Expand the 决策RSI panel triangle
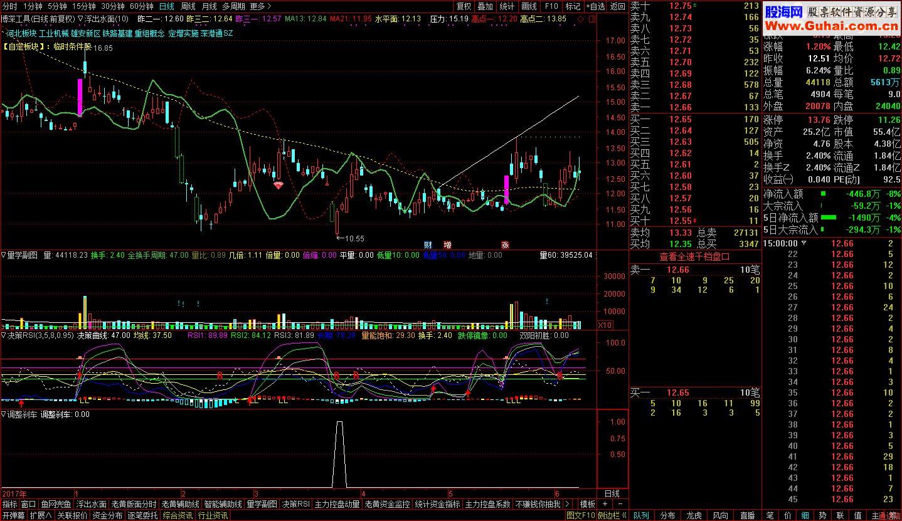Image resolution: width=902 pixels, height=521 pixels. pos(4,335)
